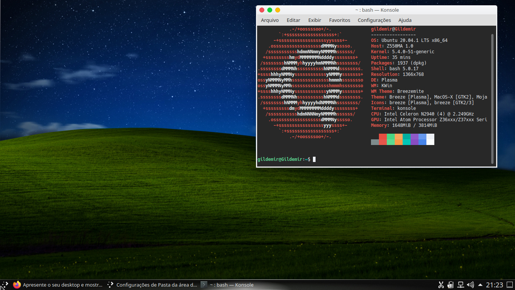Screen dimensions: 515x290
Task: Open the Klipper clipboard scissors icon
Action: [x=441, y=285]
